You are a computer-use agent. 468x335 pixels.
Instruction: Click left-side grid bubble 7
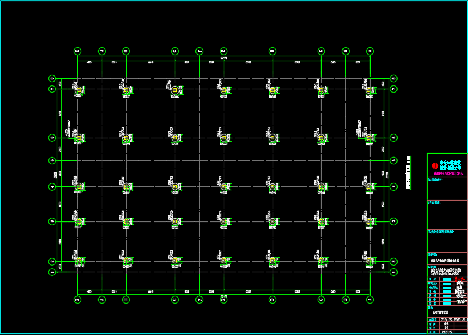point(52,89)
